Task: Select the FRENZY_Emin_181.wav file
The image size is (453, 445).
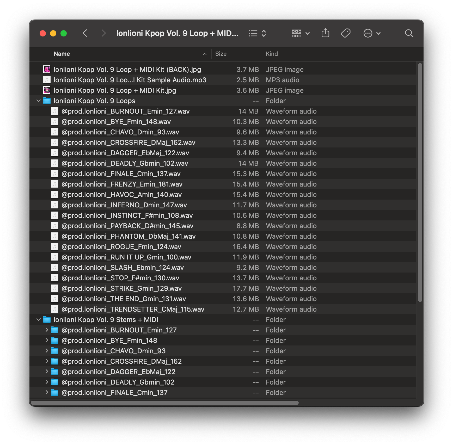Action: (122, 184)
